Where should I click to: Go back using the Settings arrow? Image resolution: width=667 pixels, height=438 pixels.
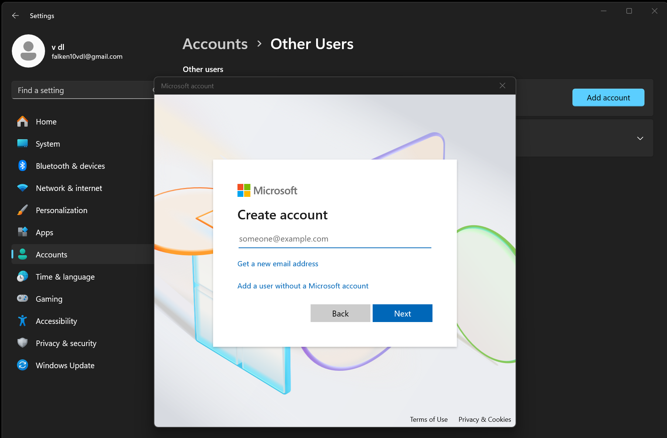click(16, 16)
